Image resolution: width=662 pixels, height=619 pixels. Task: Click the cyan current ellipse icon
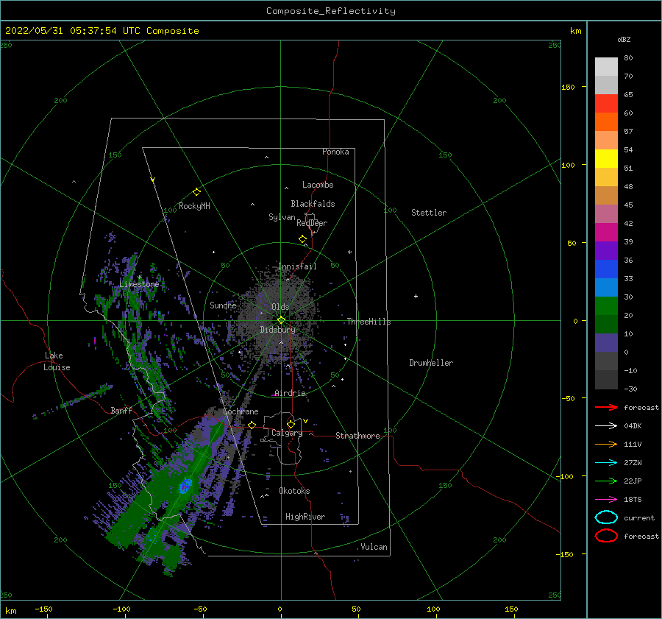tap(606, 517)
